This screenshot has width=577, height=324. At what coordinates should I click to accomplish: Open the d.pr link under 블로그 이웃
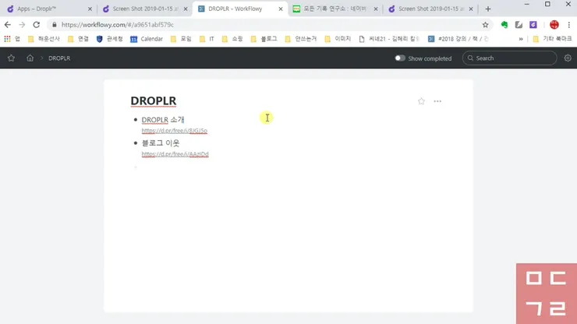click(175, 154)
